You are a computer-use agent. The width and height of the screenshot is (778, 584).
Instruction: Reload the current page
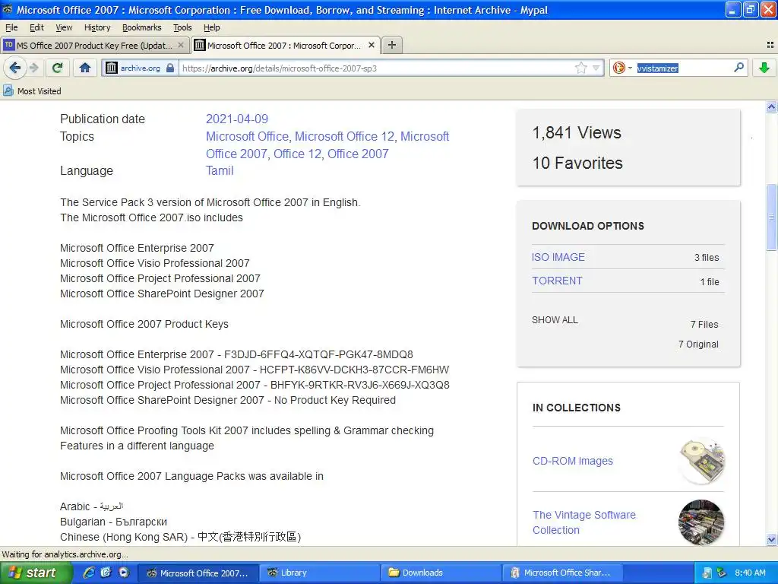58,68
